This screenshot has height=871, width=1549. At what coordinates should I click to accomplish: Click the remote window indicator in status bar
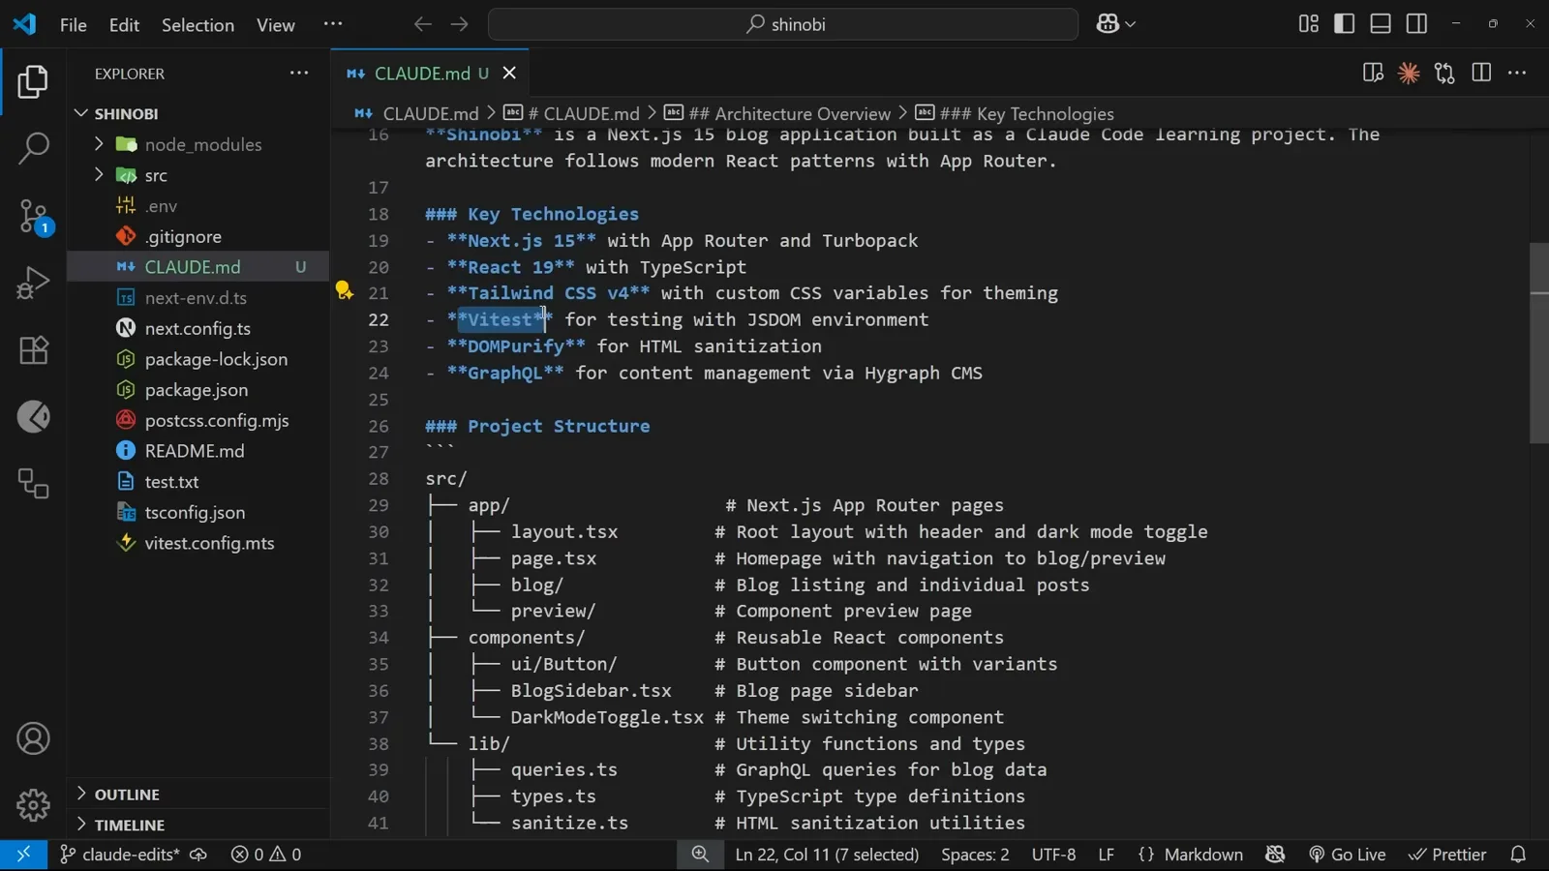coord(23,855)
